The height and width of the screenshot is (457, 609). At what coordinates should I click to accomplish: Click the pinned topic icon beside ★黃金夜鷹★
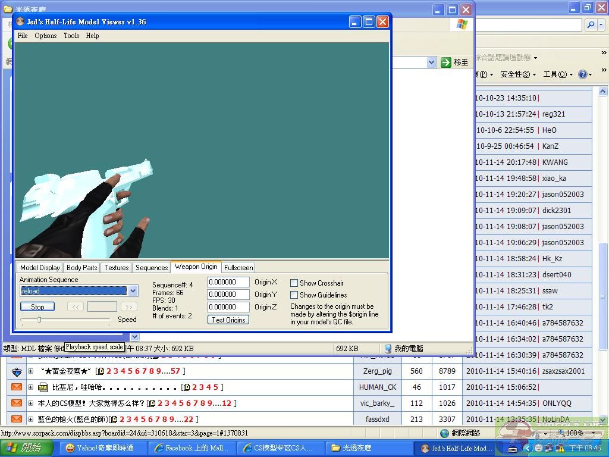pos(17,371)
